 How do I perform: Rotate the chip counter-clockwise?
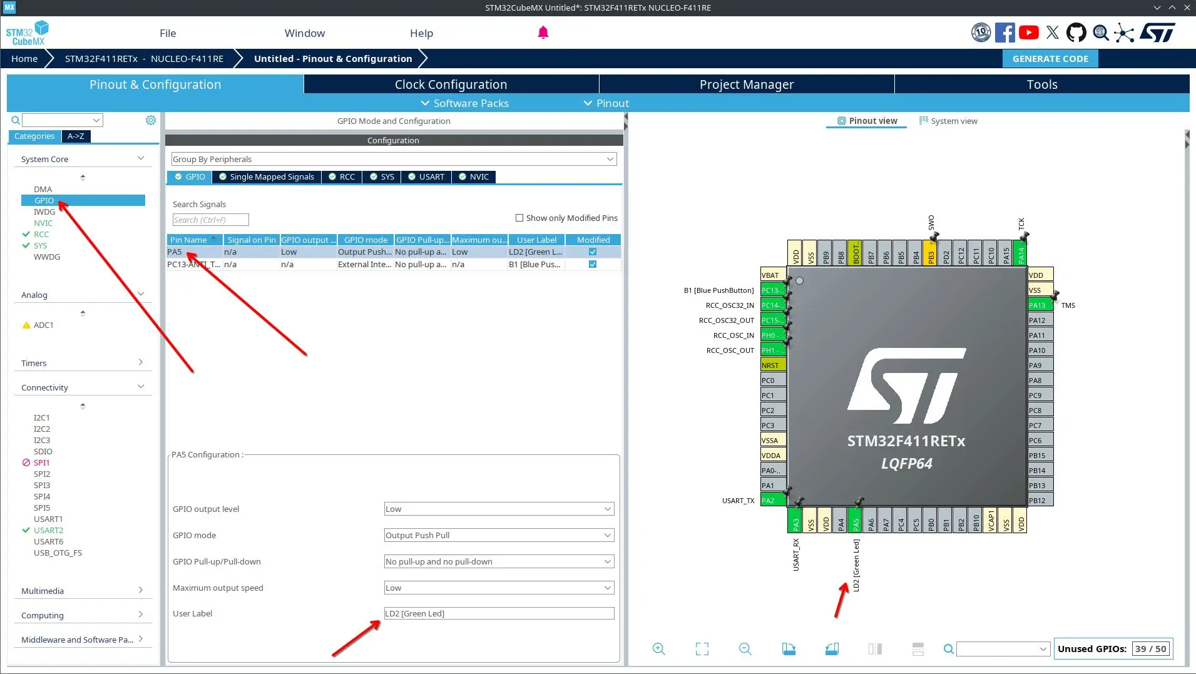click(x=832, y=649)
